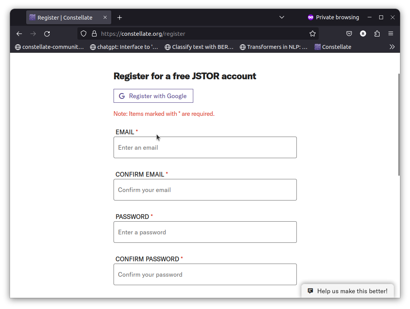
Task: Open the extensions puzzle icon
Action: (x=377, y=33)
